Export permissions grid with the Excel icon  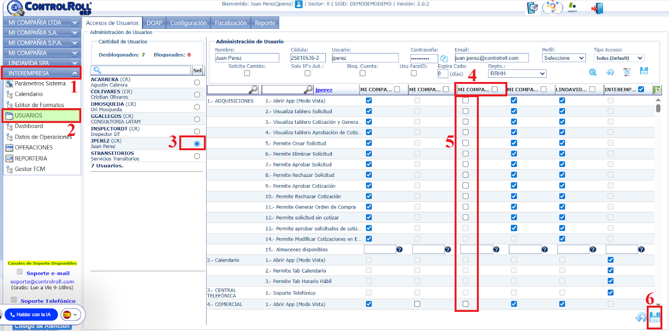coord(657,89)
